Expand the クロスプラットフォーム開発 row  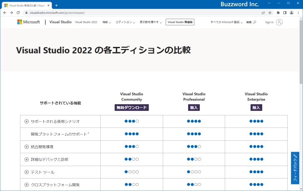click(x=27, y=185)
